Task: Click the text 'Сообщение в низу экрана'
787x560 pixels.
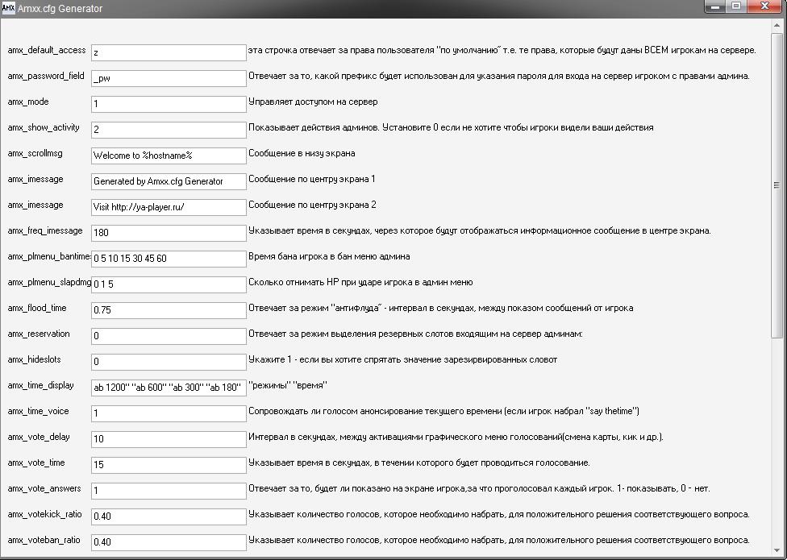Action: (302, 153)
